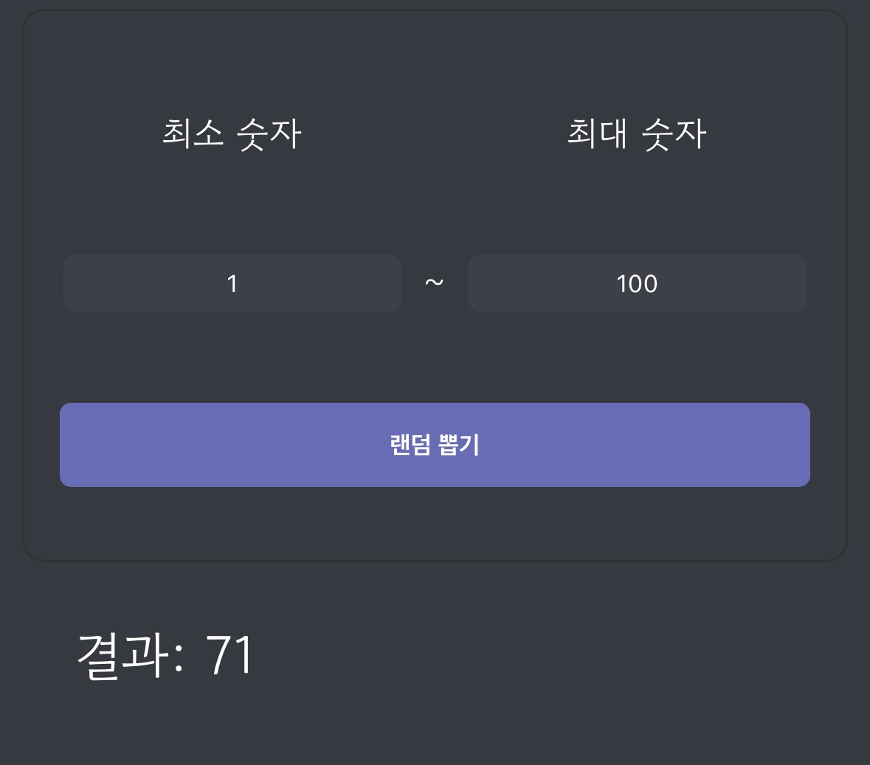Click the tilde separator between the inputs
Viewport: 870px width, 765px height.
tap(435, 283)
